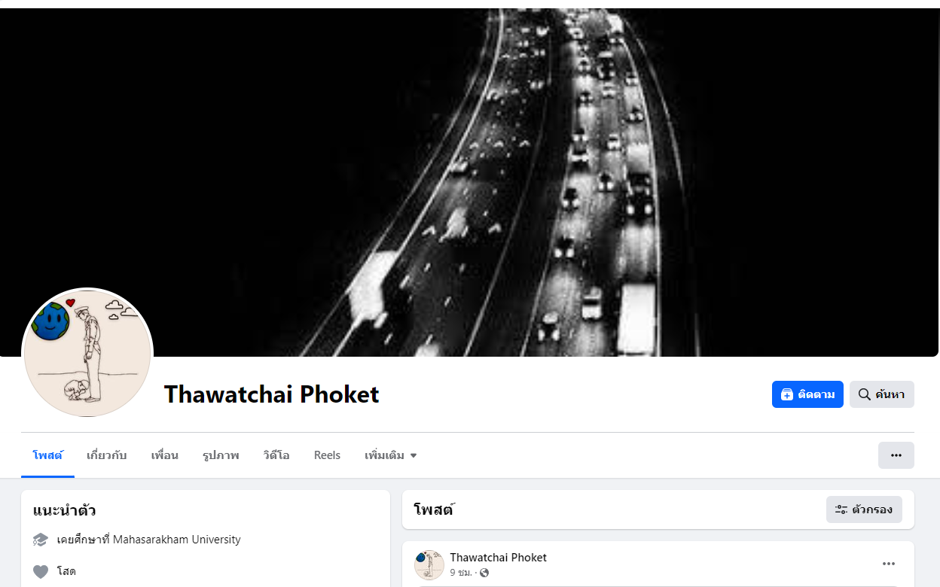Open the post's three-dot options menu

pyautogui.click(x=889, y=564)
